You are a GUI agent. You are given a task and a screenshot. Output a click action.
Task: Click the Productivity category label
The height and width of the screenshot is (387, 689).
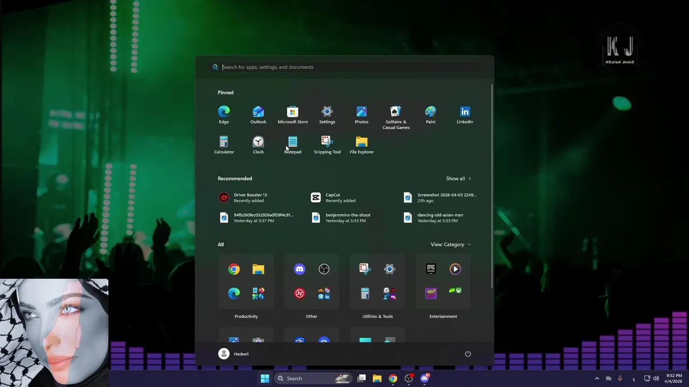click(246, 317)
